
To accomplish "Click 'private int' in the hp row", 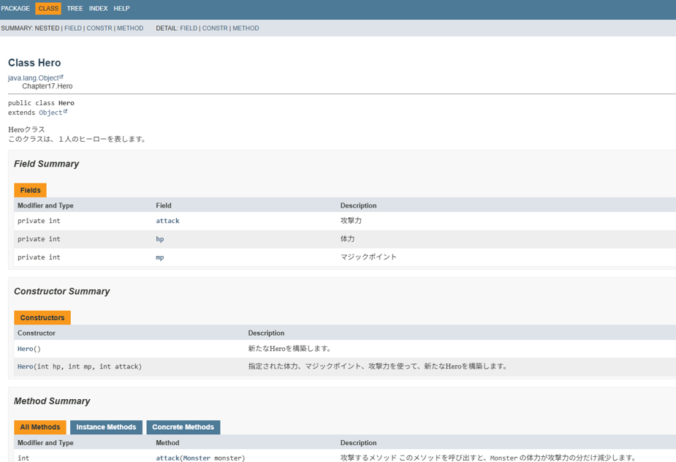I will 39,239.
